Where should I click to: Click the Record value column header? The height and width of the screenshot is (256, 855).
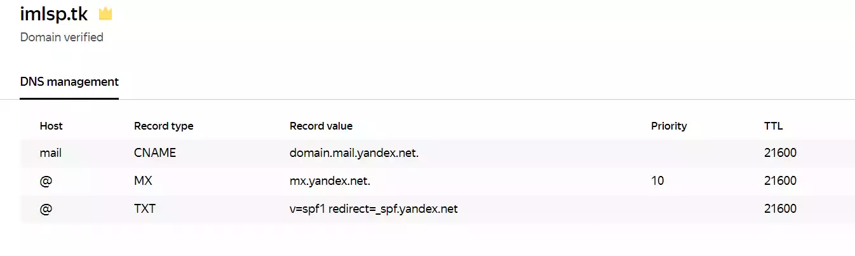(321, 126)
